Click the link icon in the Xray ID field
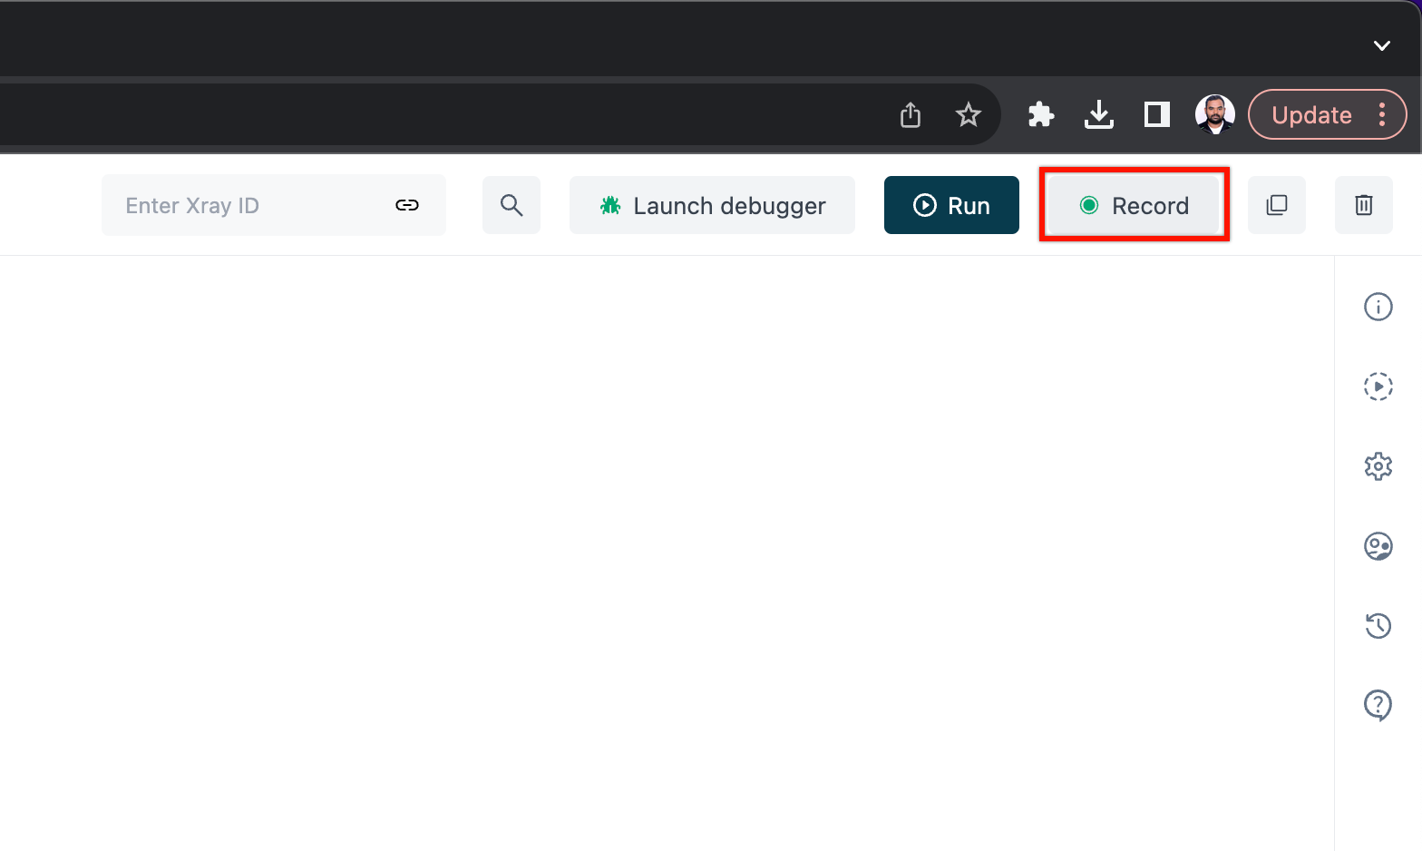Image resolution: width=1422 pixels, height=851 pixels. click(x=407, y=205)
